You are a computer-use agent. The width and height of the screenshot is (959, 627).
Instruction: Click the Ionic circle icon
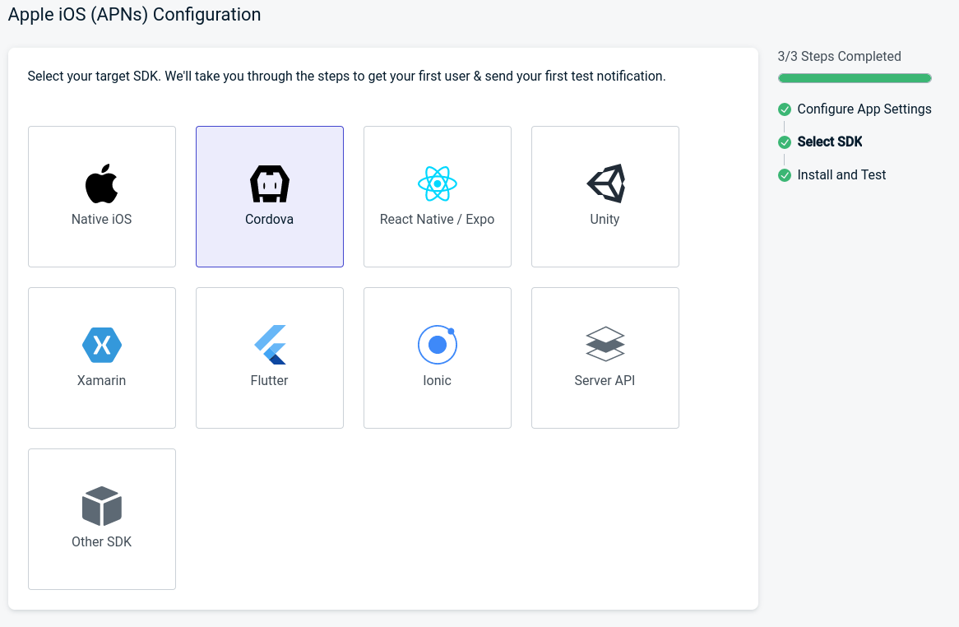pyautogui.click(x=437, y=345)
